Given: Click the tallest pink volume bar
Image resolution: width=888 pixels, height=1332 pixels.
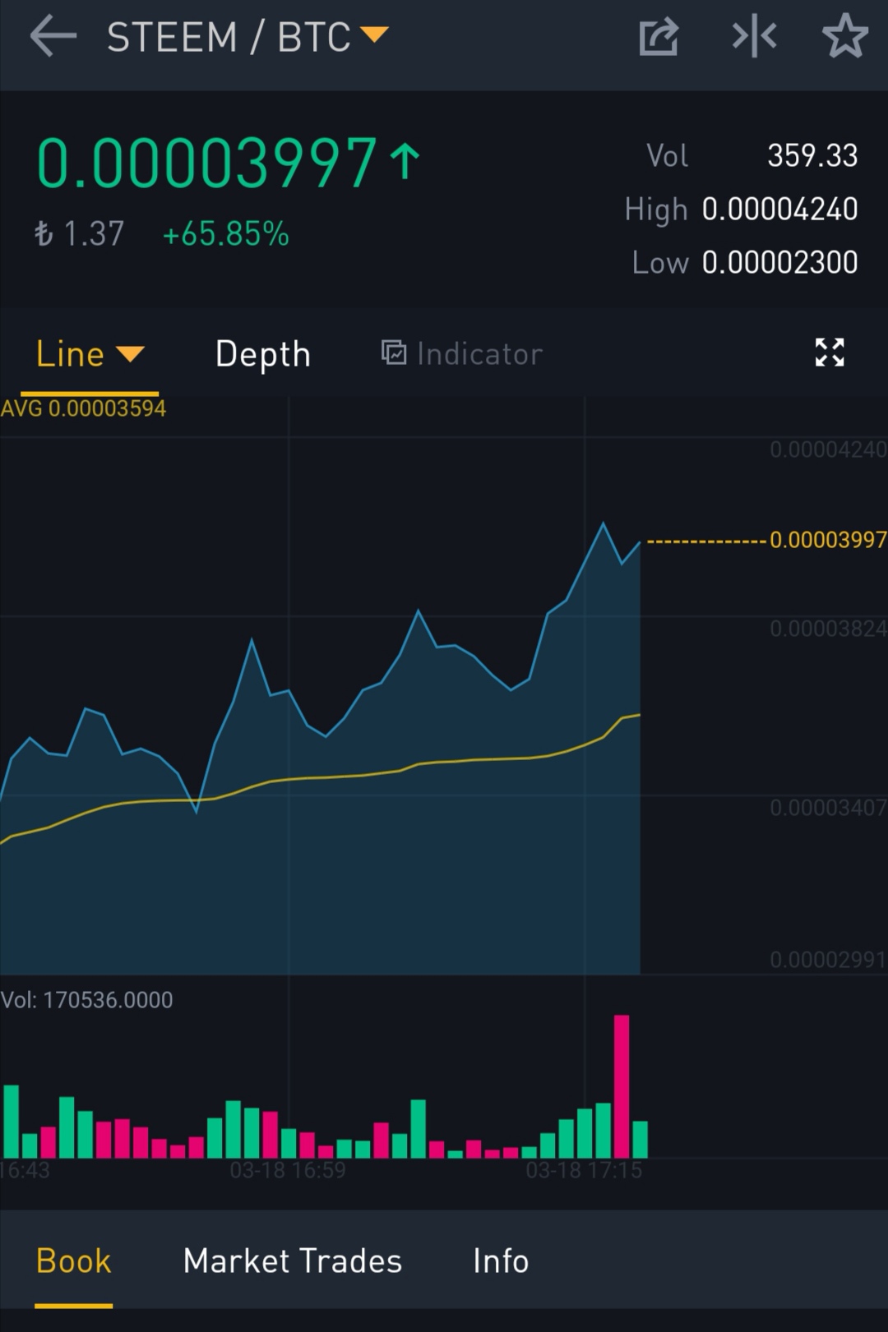Looking at the screenshot, I should (622, 1085).
